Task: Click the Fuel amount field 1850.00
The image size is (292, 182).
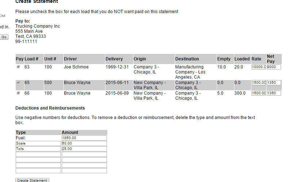Action: click(84, 138)
